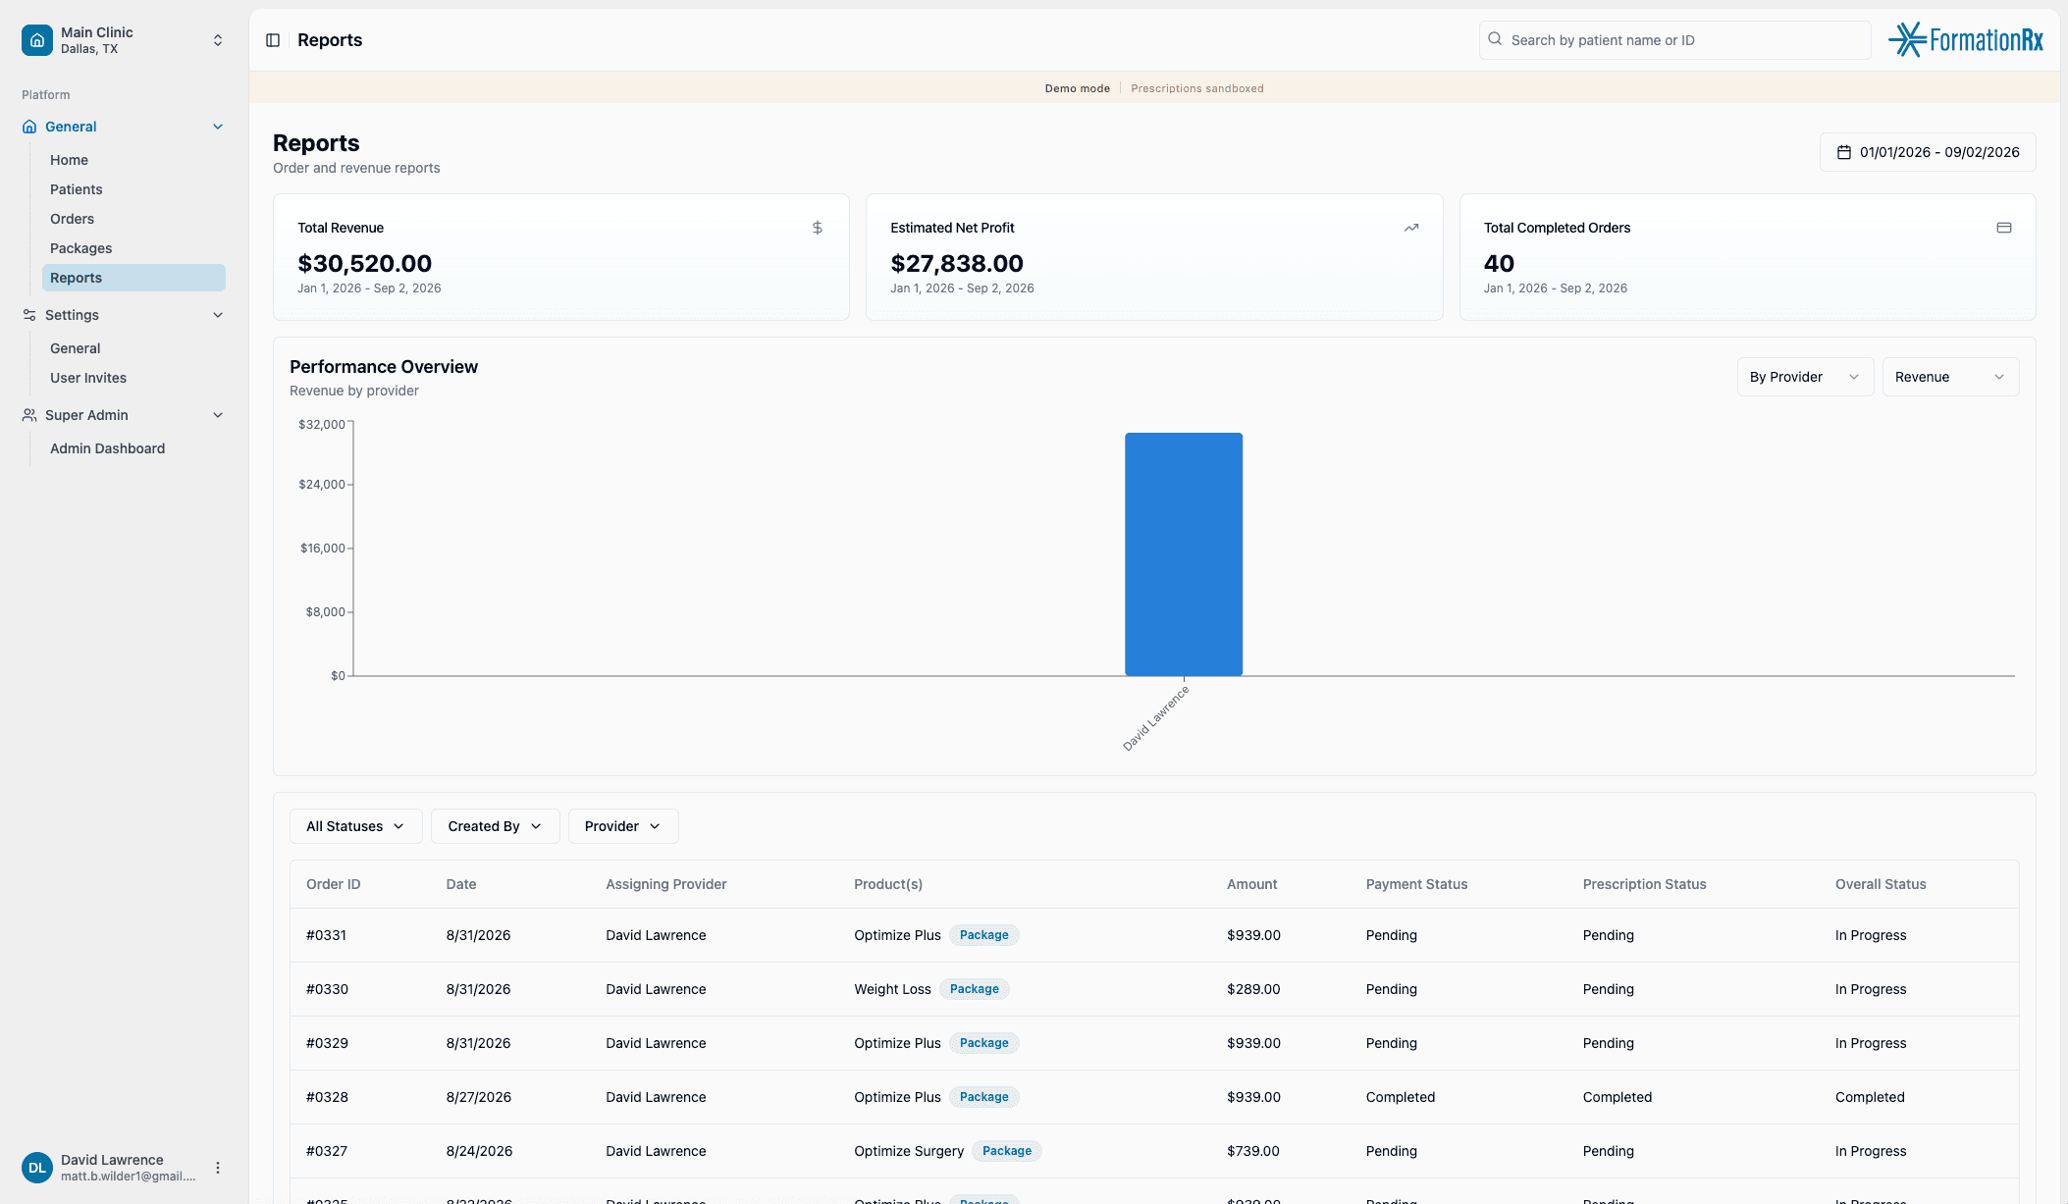Screen dimensions: 2068x1204
Task: Click the Overall Status column header
Action: [1881, 884]
